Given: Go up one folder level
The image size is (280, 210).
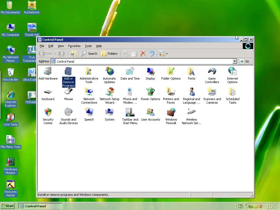Looking at the screenshot, I should tap(73, 54).
